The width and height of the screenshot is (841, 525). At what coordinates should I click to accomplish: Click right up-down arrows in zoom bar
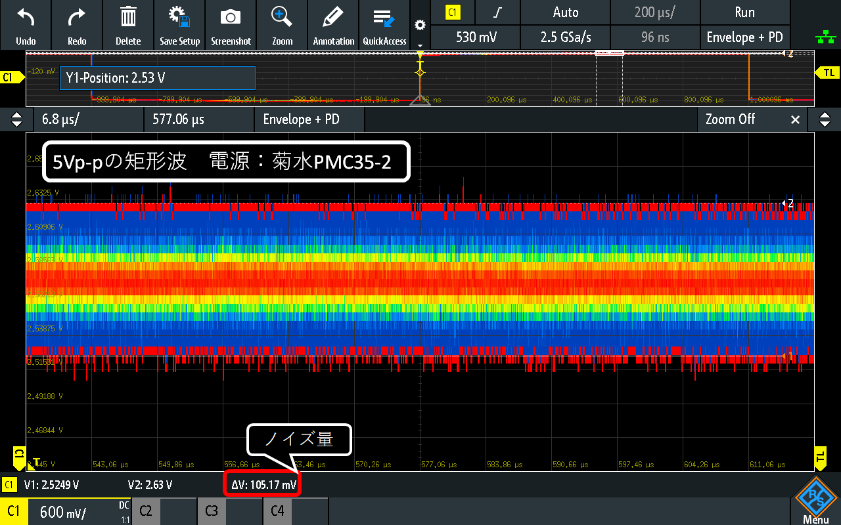pyautogui.click(x=824, y=119)
